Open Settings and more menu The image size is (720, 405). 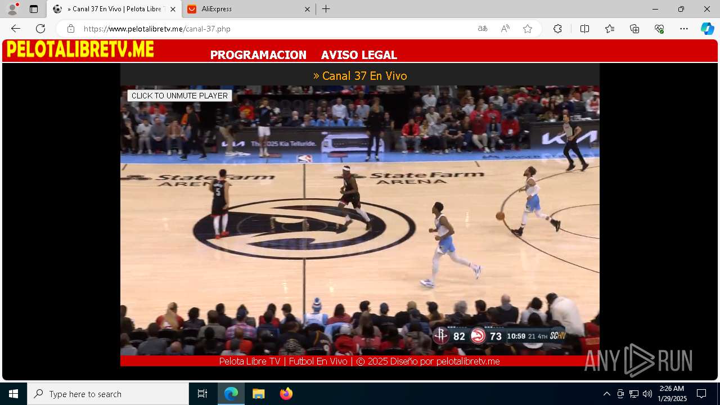pyautogui.click(x=684, y=29)
